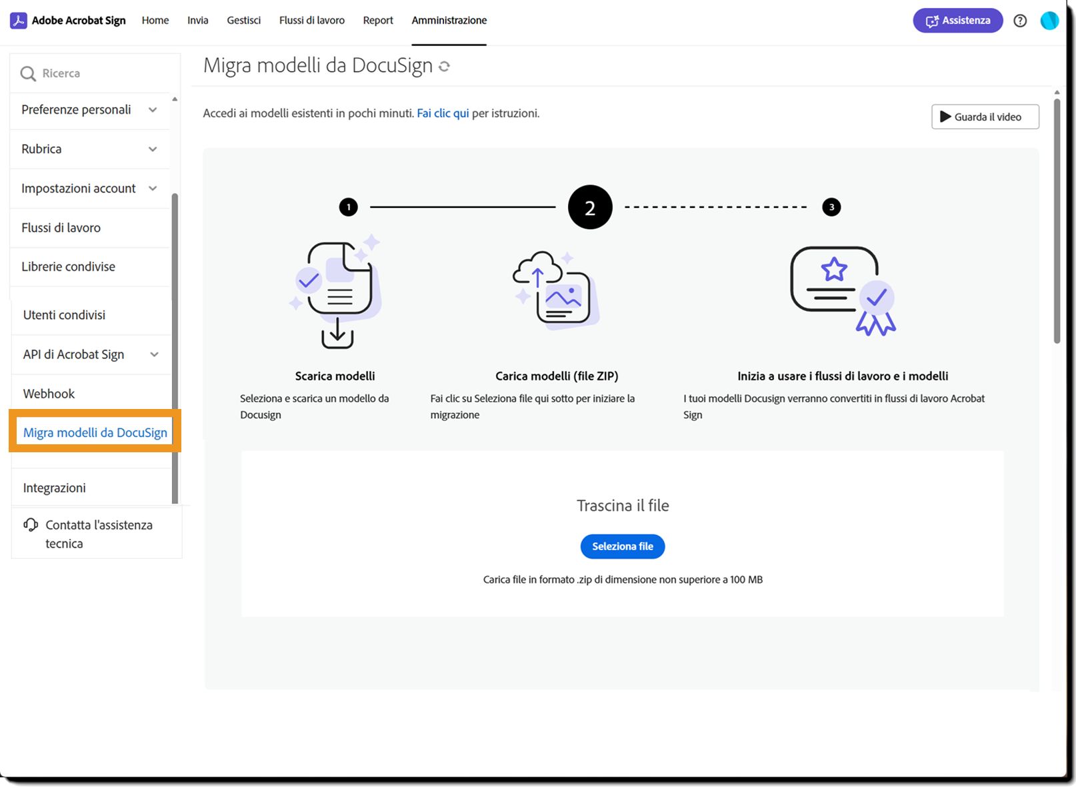Switch to the Report tab
Image resolution: width=1076 pixels, height=788 pixels.
pos(378,21)
